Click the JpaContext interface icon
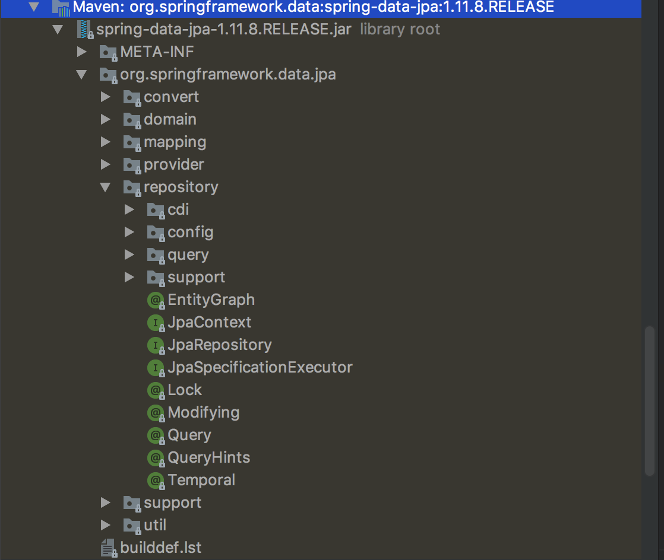 click(156, 323)
